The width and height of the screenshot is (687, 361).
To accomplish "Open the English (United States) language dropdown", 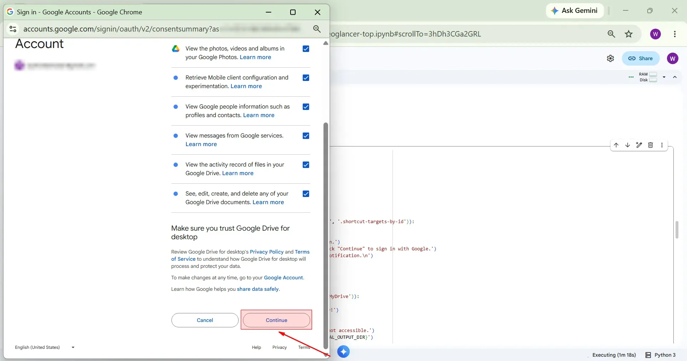I will click(x=45, y=347).
